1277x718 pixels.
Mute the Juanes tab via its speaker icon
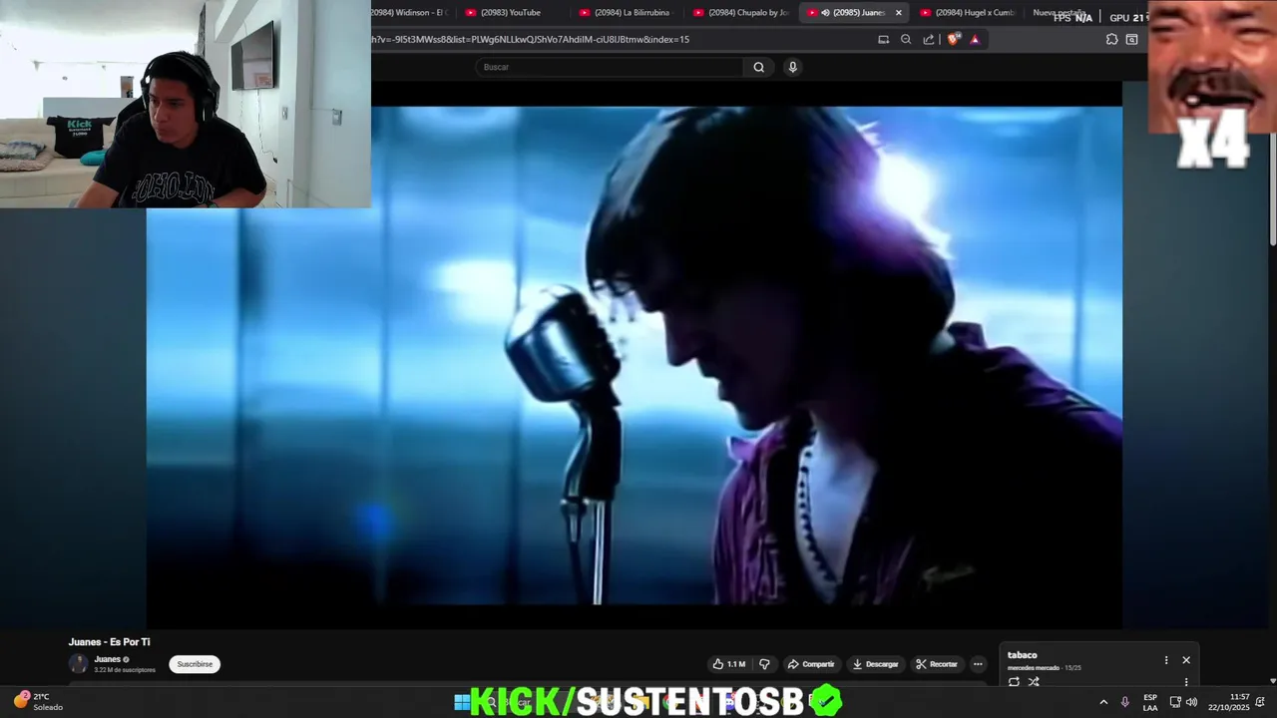tap(825, 13)
